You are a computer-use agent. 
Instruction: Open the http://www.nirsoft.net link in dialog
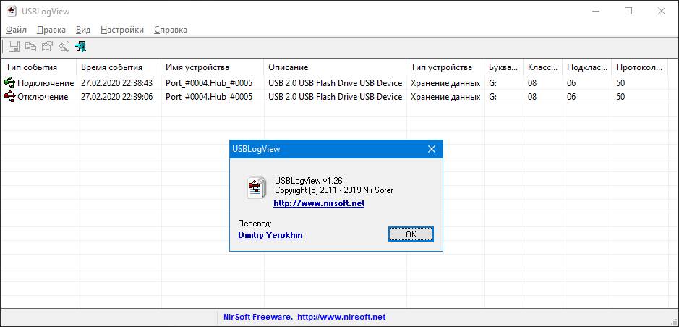tap(319, 203)
